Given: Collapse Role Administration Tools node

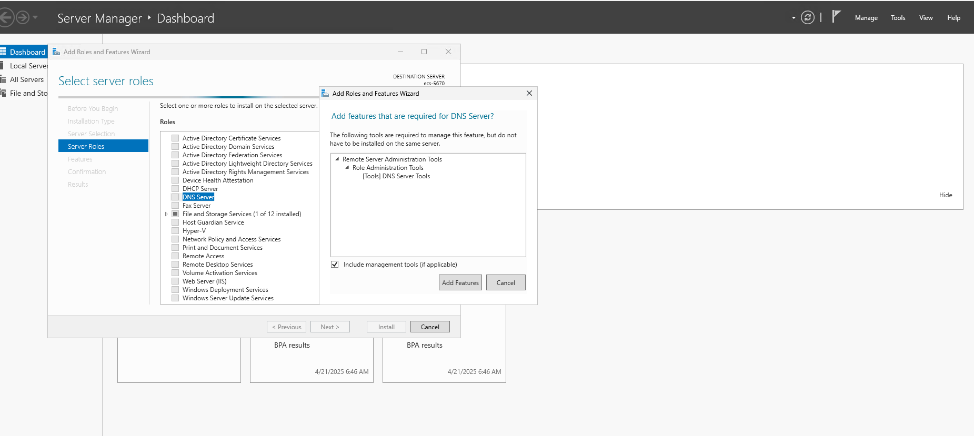Looking at the screenshot, I should tap(347, 168).
